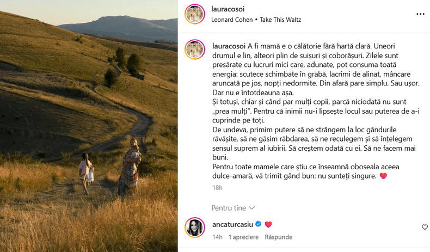Click lauracosoi avatar beside the caption

tap(195, 50)
